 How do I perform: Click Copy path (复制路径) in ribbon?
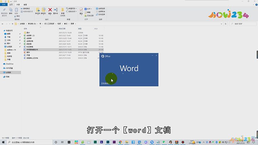(x=25, y=8)
